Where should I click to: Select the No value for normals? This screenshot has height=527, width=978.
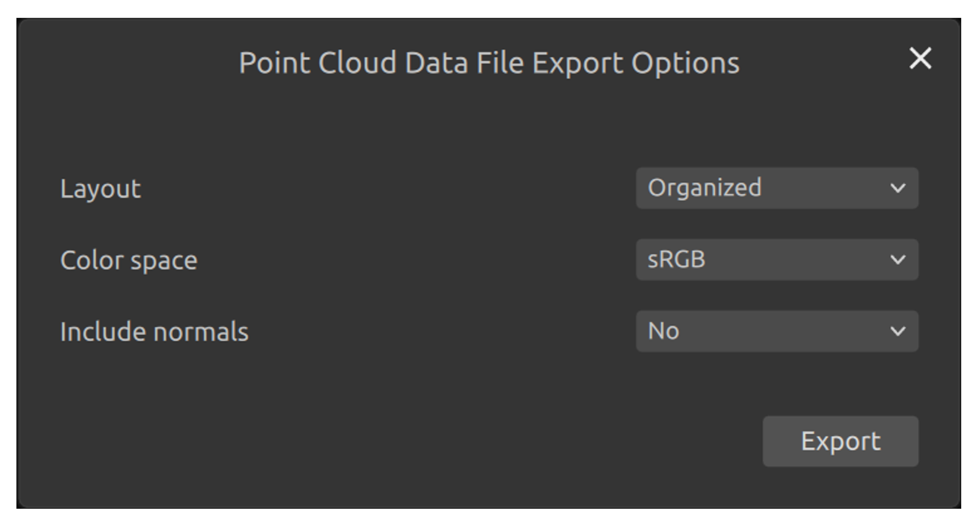663,331
